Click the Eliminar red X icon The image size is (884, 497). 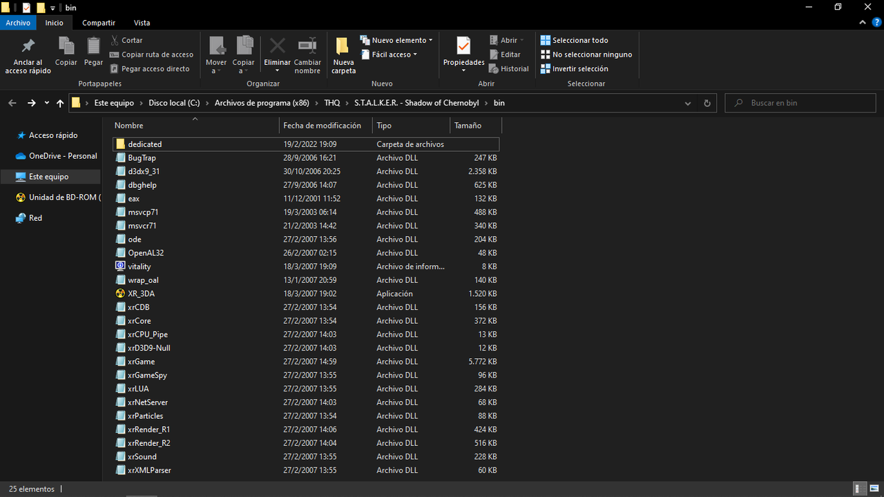(277, 46)
